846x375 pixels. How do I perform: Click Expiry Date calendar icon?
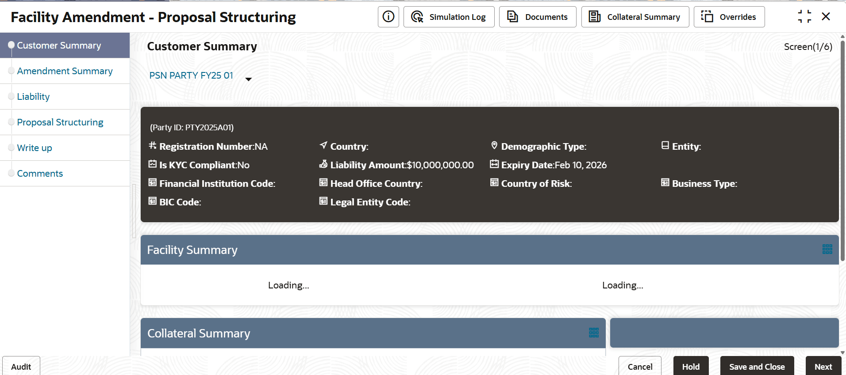pyautogui.click(x=494, y=164)
